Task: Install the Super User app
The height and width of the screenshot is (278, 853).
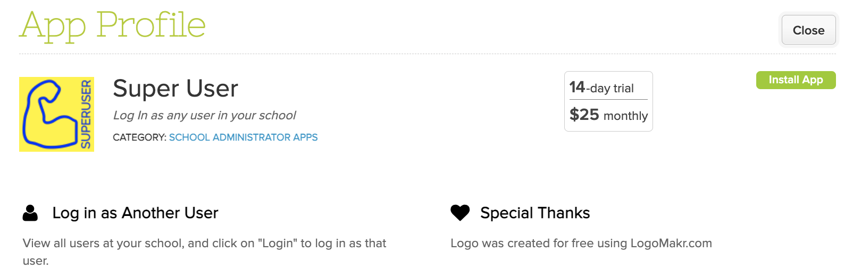Action: [x=796, y=80]
